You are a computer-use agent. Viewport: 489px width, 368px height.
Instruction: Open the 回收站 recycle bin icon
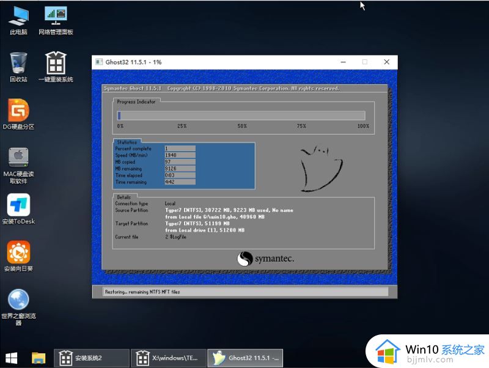tap(18, 67)
